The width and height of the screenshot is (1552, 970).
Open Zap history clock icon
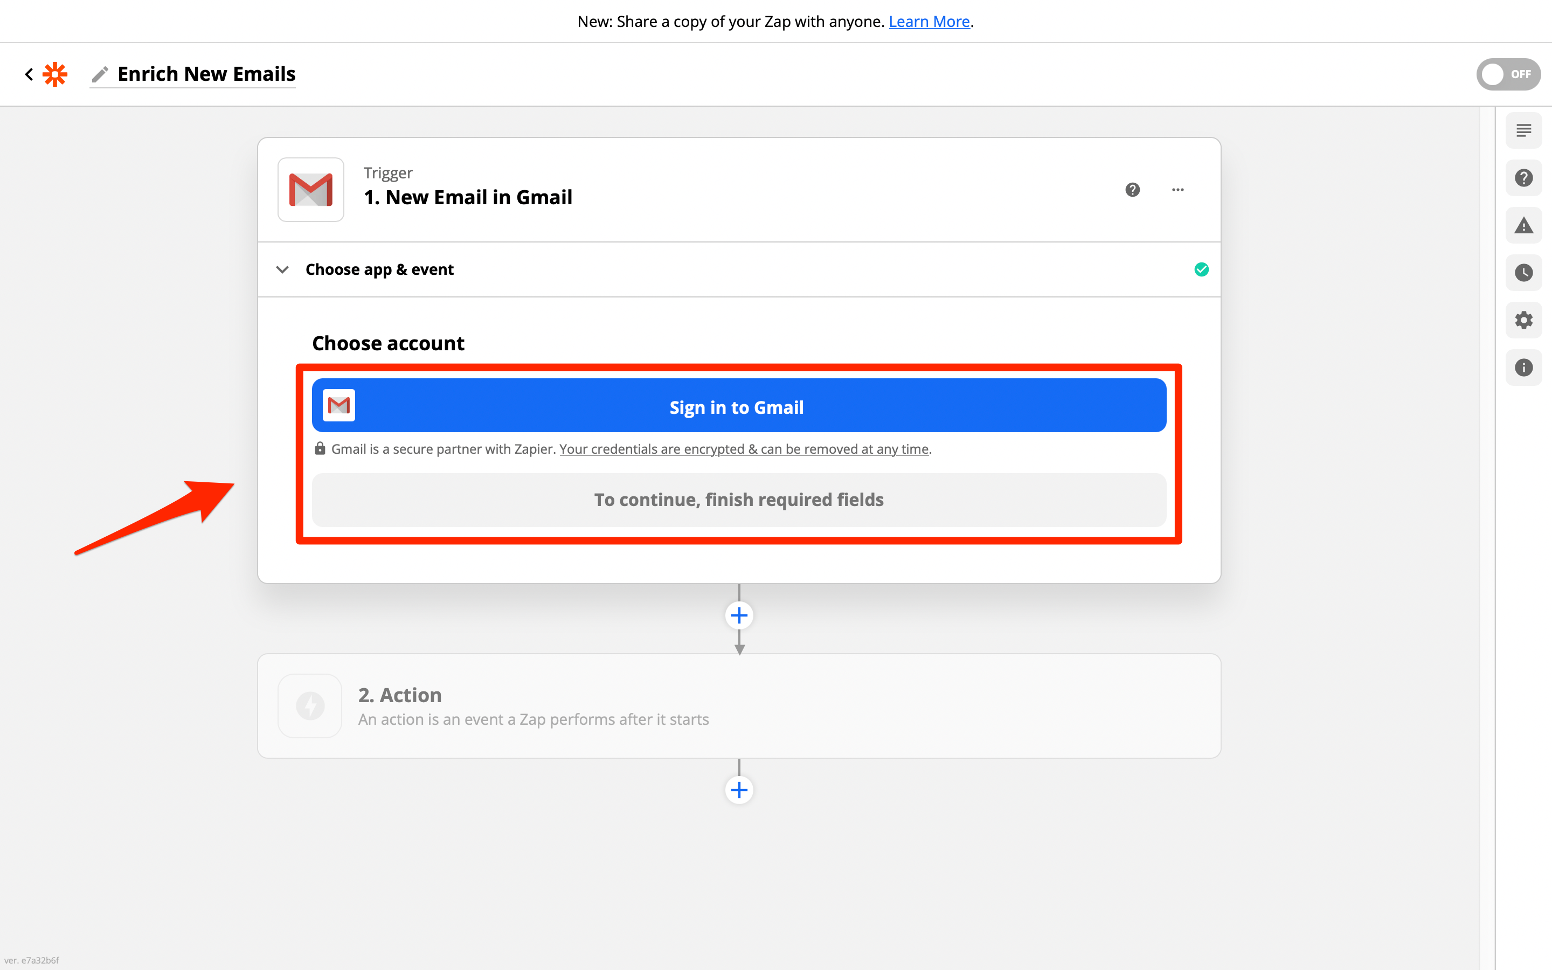[x=1523, y=273]
